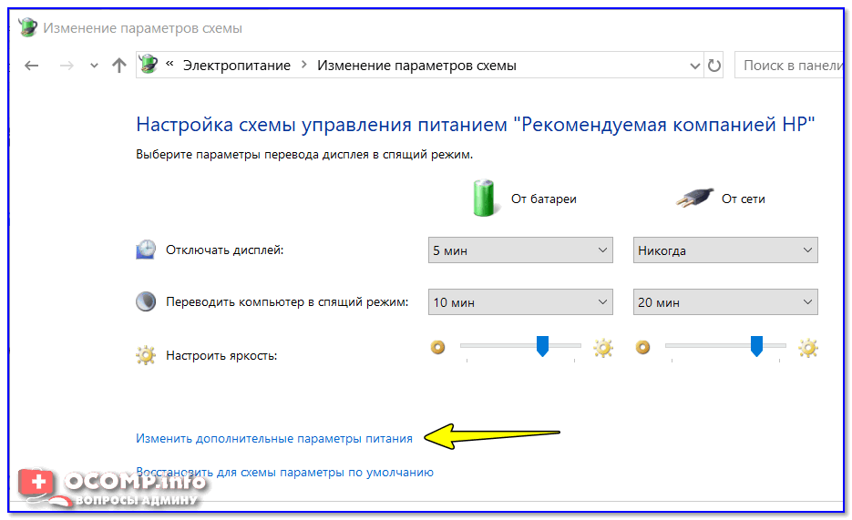Click the search box Поиск в панели
Viewport: 852px width, 520px height.
pos(789,66)
